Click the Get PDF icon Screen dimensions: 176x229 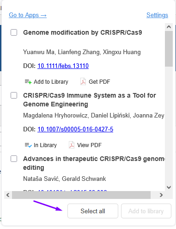pyautogui.click(x=83, y=81)
